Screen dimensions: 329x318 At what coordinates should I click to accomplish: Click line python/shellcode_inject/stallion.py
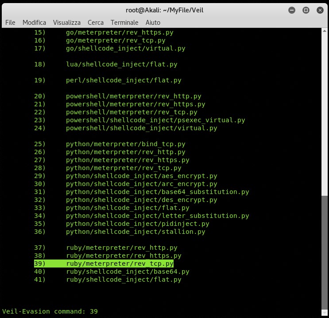coord(135,232)
